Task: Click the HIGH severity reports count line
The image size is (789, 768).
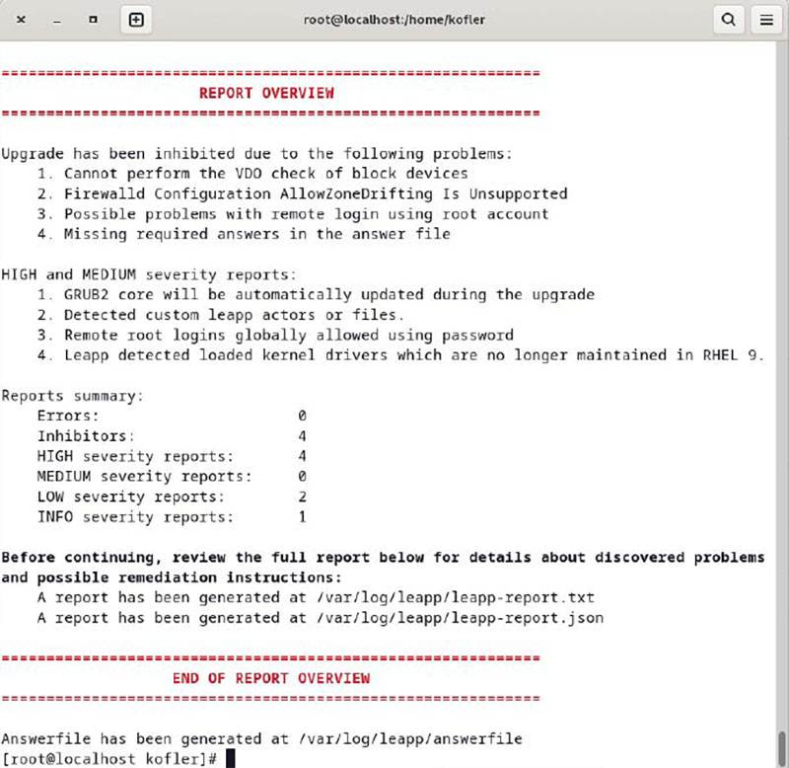Action: click(172, 456)
